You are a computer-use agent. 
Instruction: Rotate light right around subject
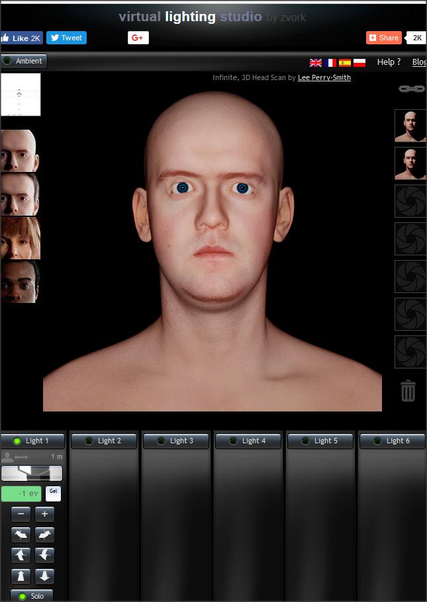[44, 535]
